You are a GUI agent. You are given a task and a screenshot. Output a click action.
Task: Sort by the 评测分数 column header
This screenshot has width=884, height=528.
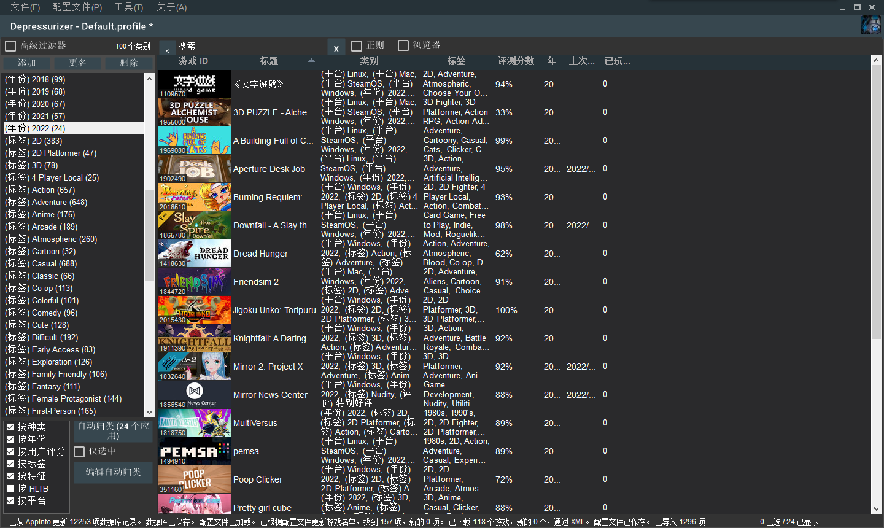click(516, 61)
